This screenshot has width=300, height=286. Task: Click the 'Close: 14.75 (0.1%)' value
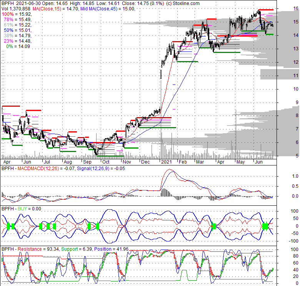coord(143,3)
